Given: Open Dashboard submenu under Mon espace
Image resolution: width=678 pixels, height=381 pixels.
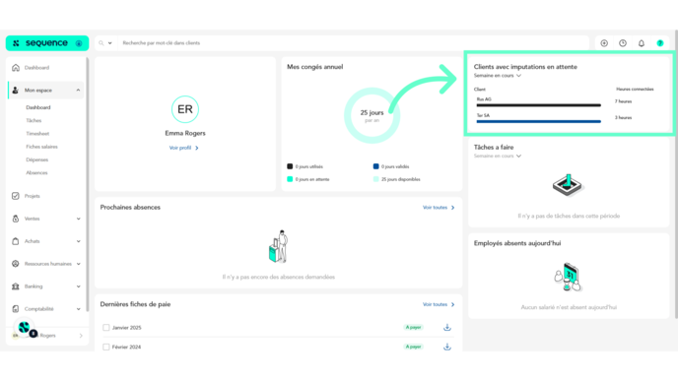Looking at the screenshot, I should [x=38, y=107].
